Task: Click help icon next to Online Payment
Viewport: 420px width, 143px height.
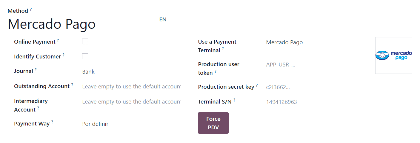Action: point(58,40)
